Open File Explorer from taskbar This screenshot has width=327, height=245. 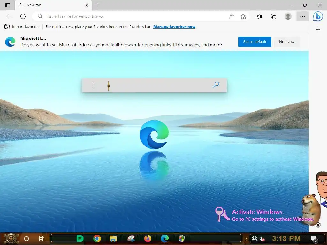click(x=113, y=239)
